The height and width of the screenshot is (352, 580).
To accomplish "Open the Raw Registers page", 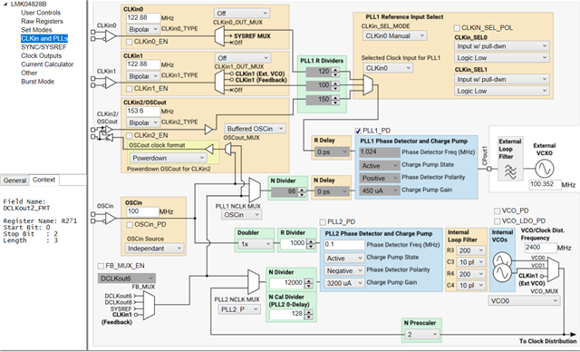I will coord(42,21).
